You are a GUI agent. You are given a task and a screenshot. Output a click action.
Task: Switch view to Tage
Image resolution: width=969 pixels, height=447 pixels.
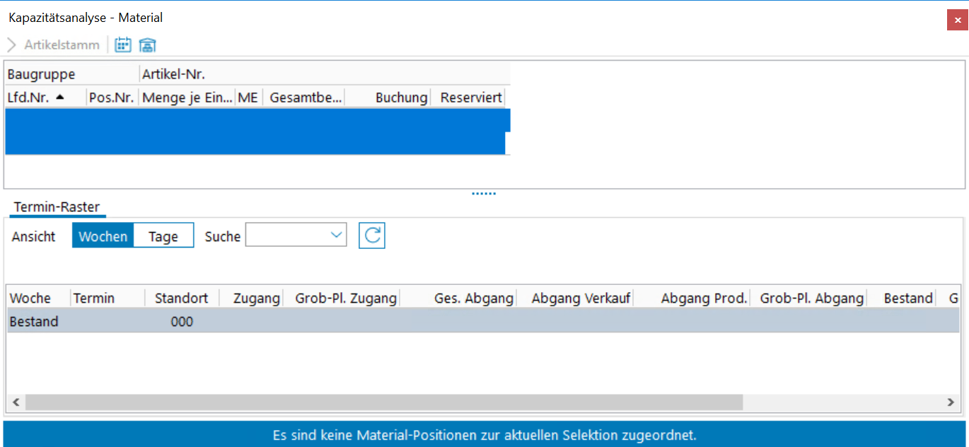[x=163, y=236]
